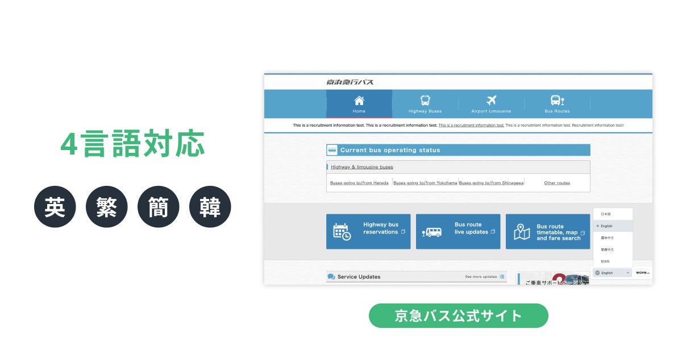Click the calendar clock icon on reservations tile

point(342,231)
